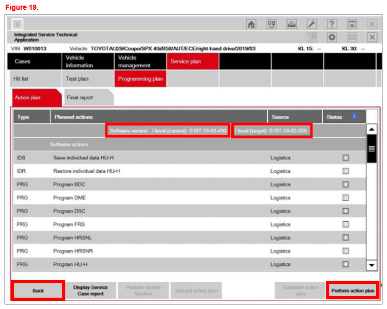This screenshot has width=387, height=309.
Task: Select the Test plan tab
Action: pos(88,79)
